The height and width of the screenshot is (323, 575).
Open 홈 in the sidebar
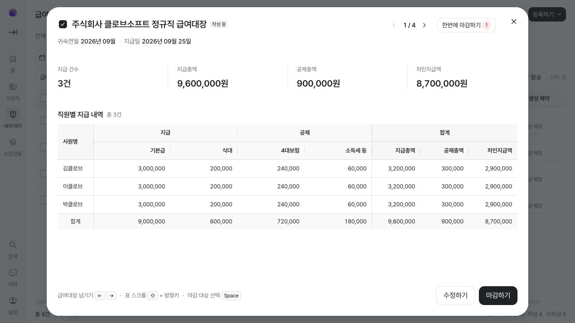13,63
